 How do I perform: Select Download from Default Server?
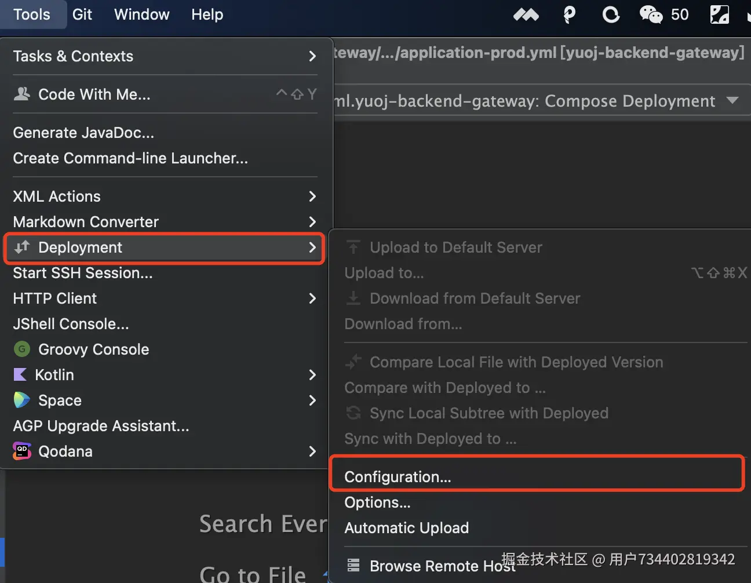click(x=540, y=298)
